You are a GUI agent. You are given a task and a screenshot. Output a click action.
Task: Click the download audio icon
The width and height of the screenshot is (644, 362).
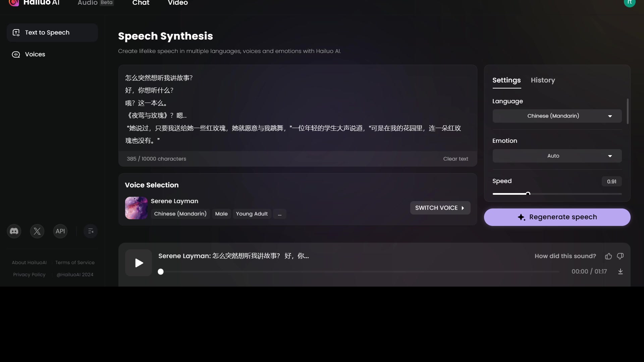pyautogui.click(x=620, y=271)
